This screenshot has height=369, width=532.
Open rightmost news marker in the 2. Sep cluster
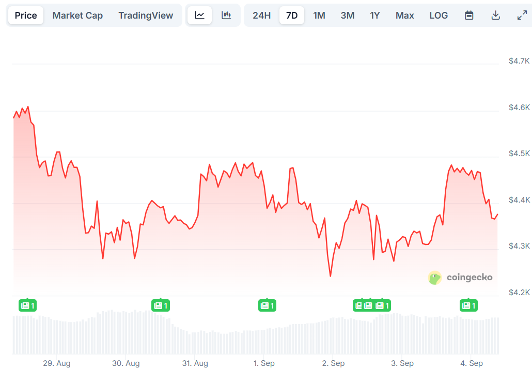click(382, 305)
